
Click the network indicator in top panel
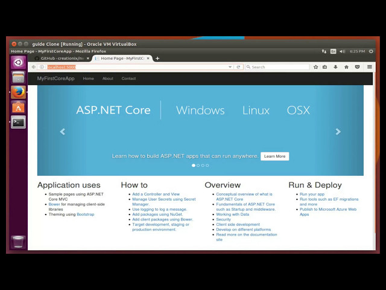click(324, 51)
